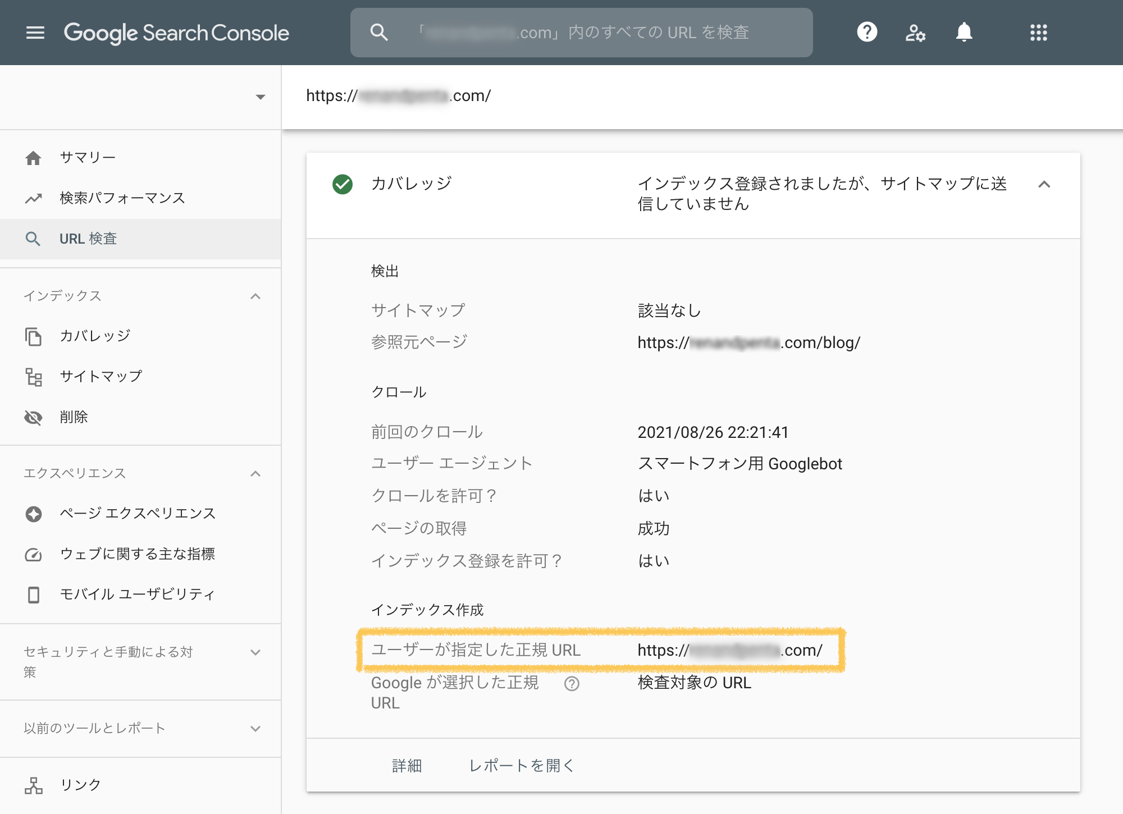Click the search magnifier icon in top bar
Viewport: 1123px width, 814px height.
(379, 33)
